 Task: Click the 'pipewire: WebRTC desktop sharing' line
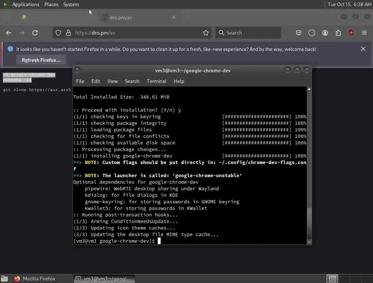(152, 189)
